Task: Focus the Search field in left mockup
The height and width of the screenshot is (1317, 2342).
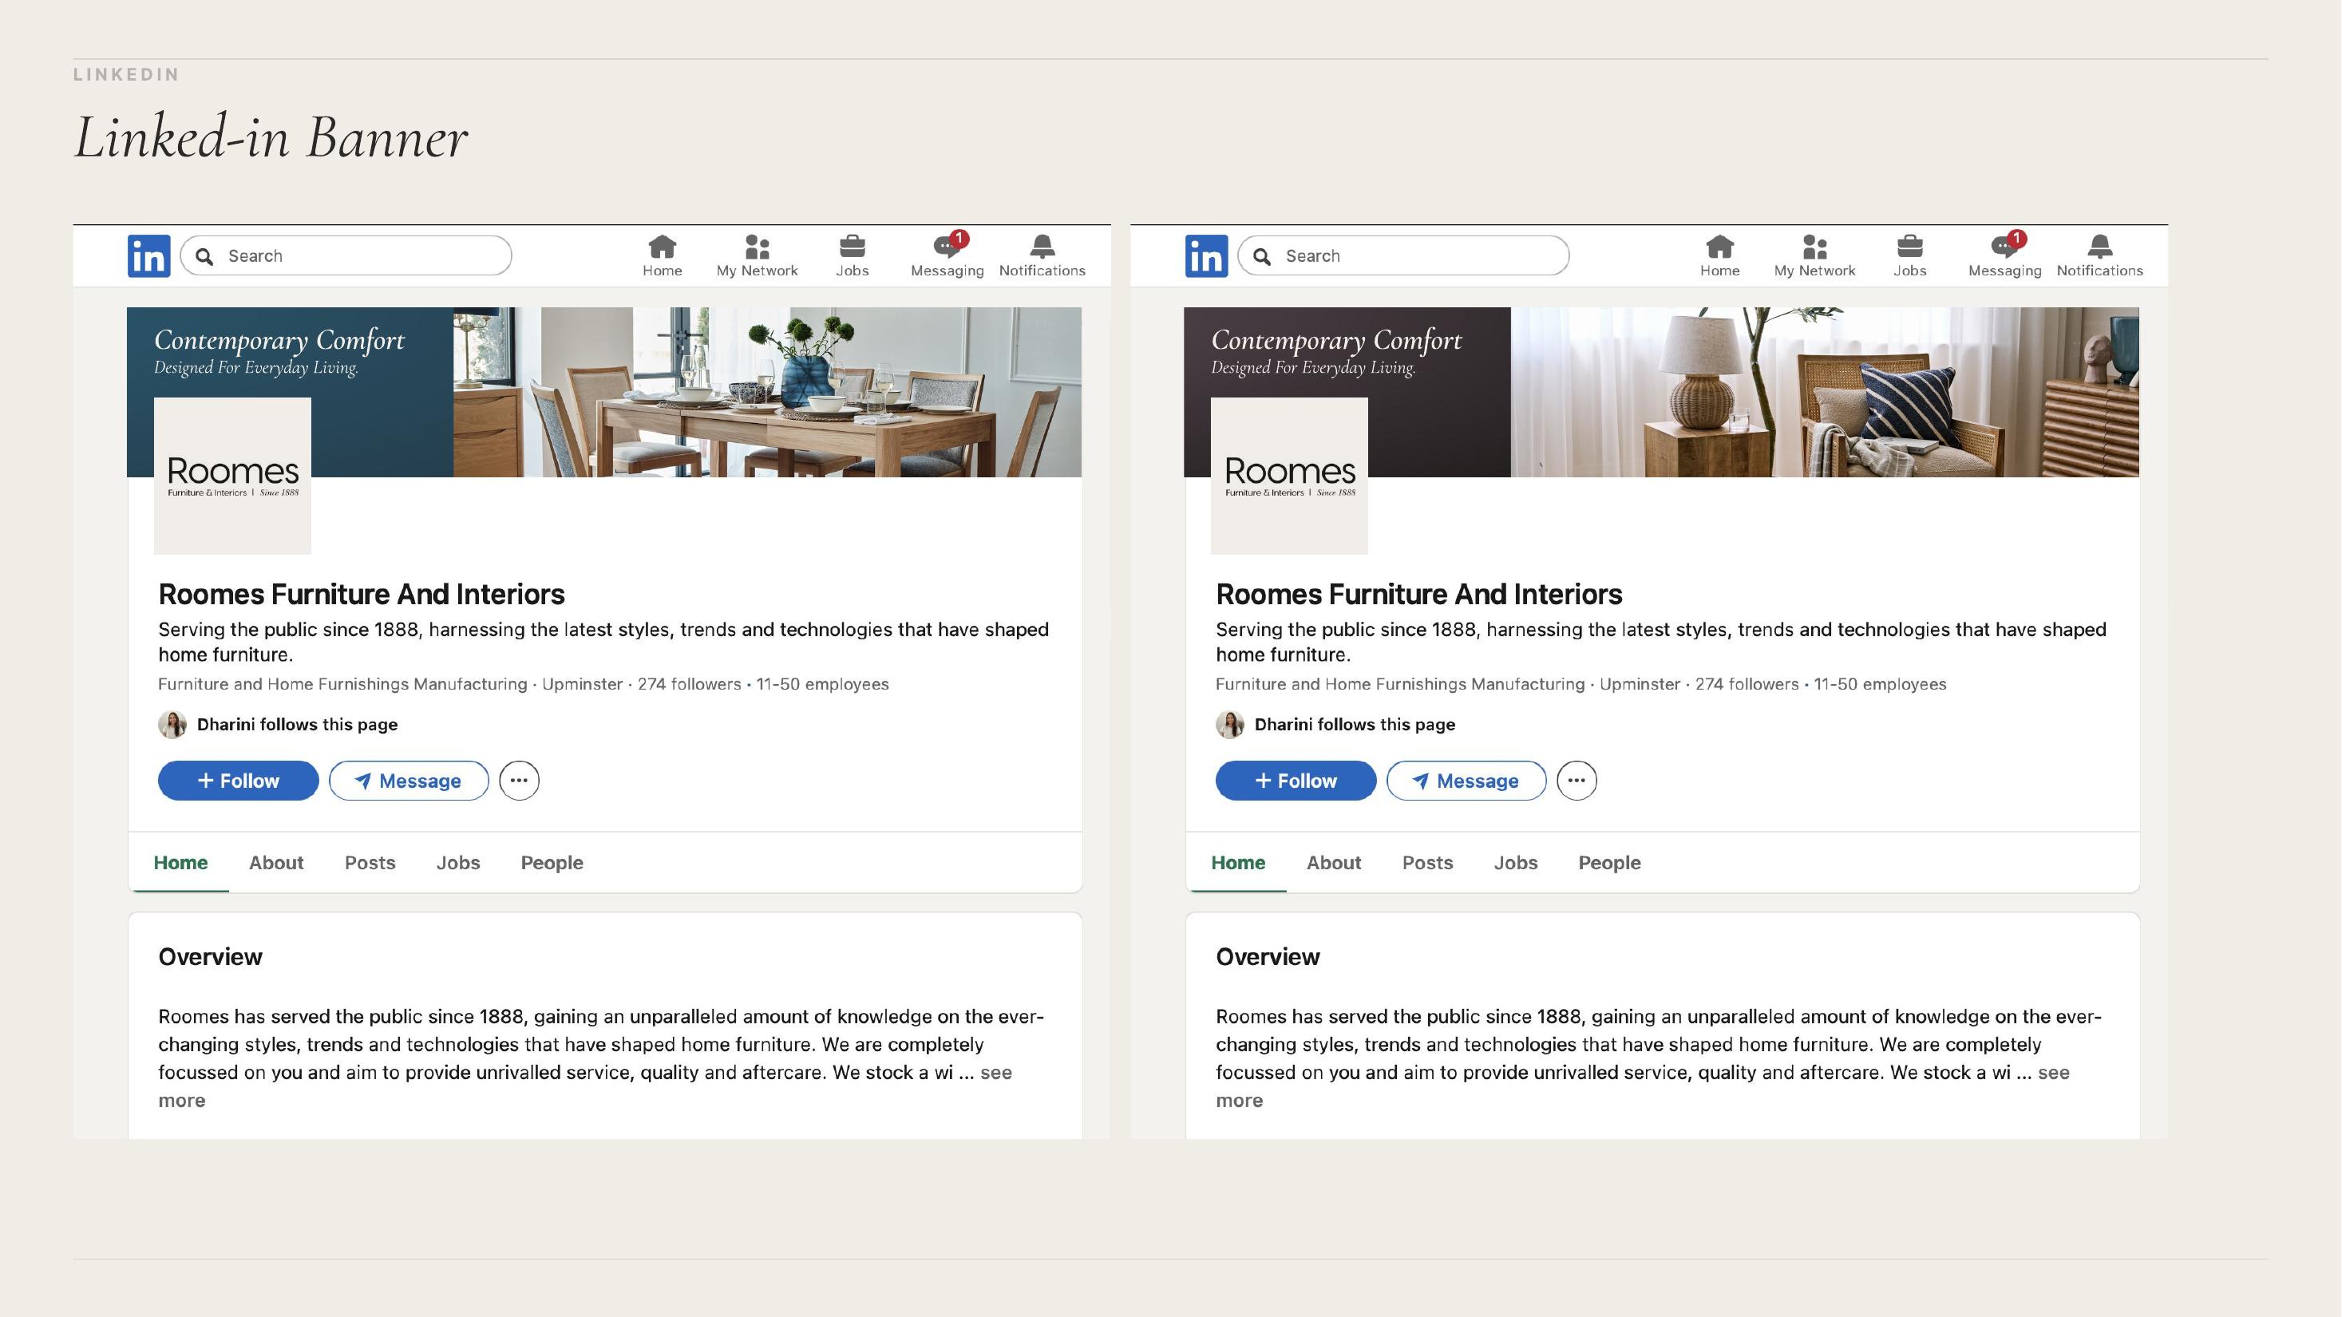Action: pos(346,255)
